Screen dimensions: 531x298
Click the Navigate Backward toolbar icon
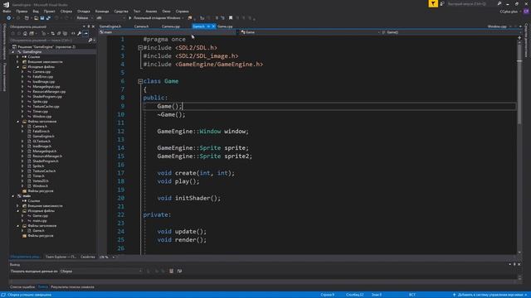tap(9, 18)
